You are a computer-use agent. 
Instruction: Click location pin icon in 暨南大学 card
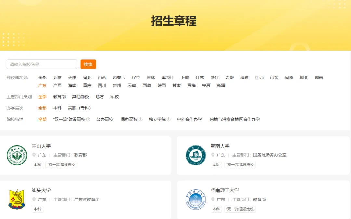213,155
